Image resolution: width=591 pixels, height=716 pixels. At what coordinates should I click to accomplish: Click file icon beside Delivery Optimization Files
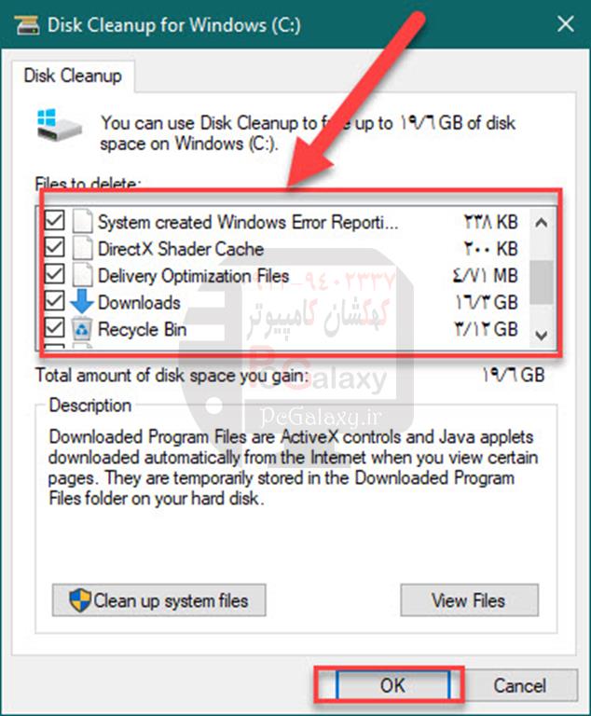click(83, 275)
